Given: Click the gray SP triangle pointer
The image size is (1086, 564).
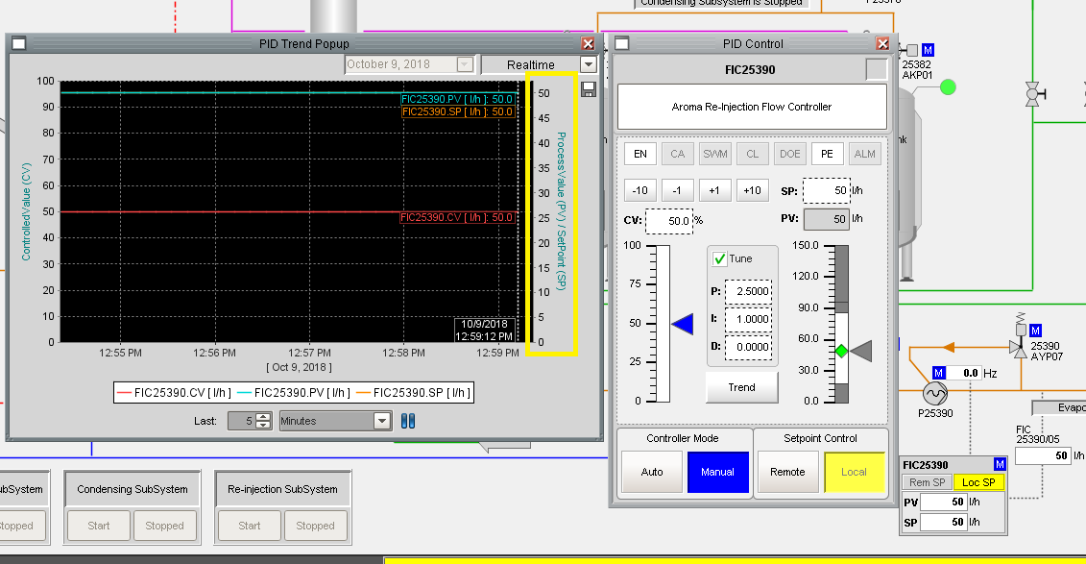Looking at the screenshot, I should [861, 352].
